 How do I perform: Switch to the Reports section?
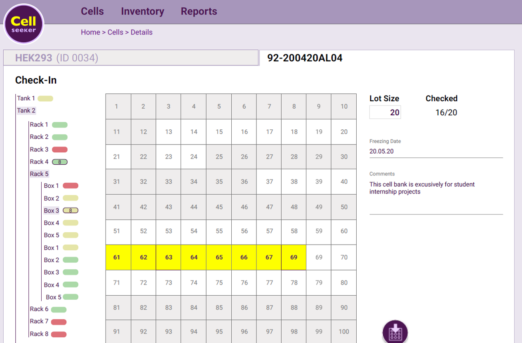click(200, 12)
